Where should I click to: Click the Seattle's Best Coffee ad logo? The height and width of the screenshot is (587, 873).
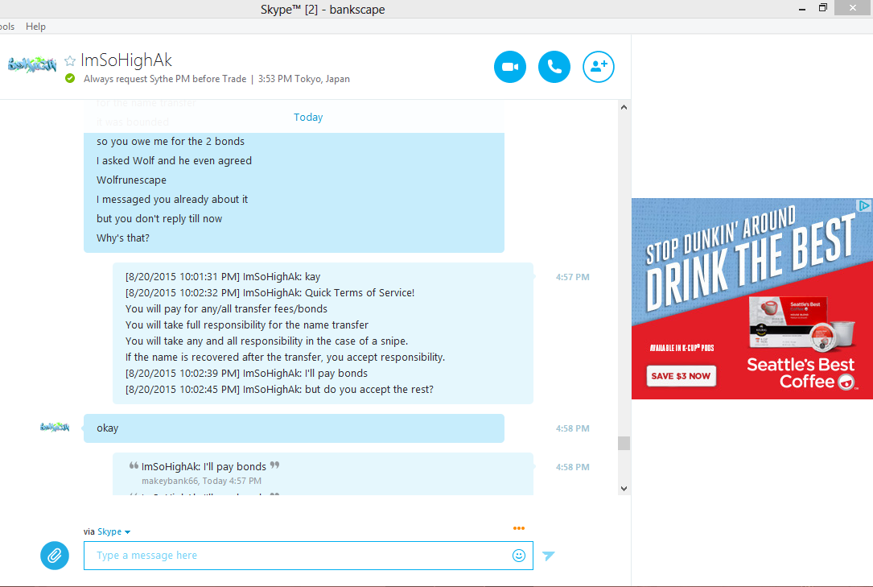pyautogui.click(x=801, y=373)
